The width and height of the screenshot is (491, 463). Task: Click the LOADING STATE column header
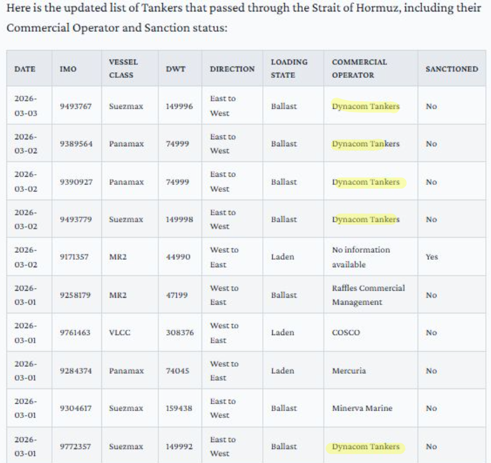tap(289, 68)
